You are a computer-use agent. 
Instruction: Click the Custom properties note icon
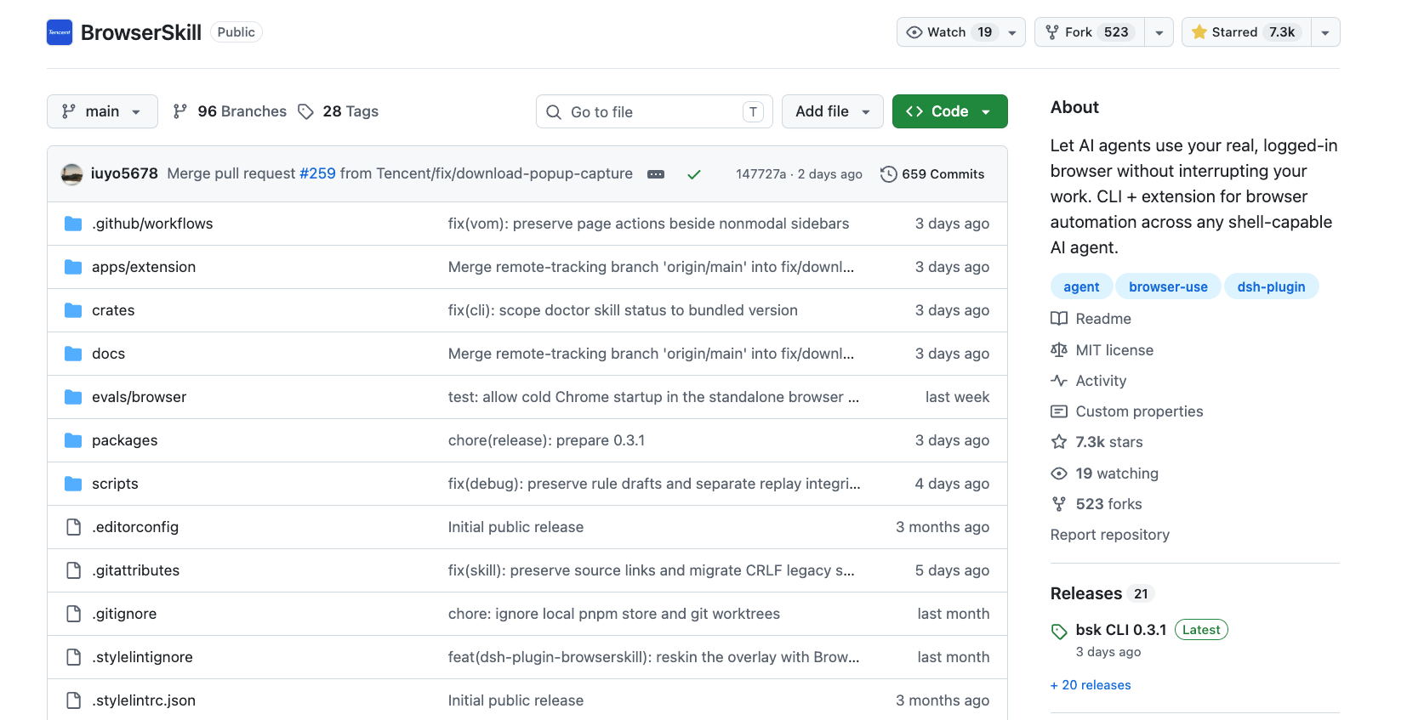coord(1059,411)
